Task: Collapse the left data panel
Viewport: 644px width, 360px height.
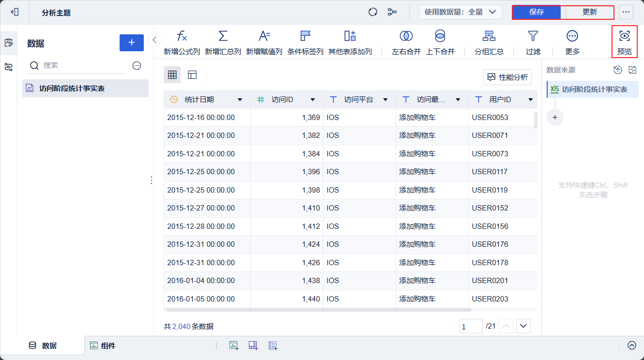Action: point(154,40)
